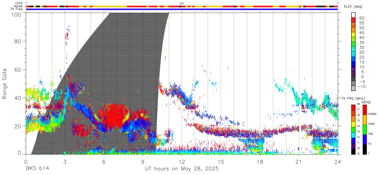Click the "Range Gate" y-axis title

pyautogui.click(x=5, y=83)
